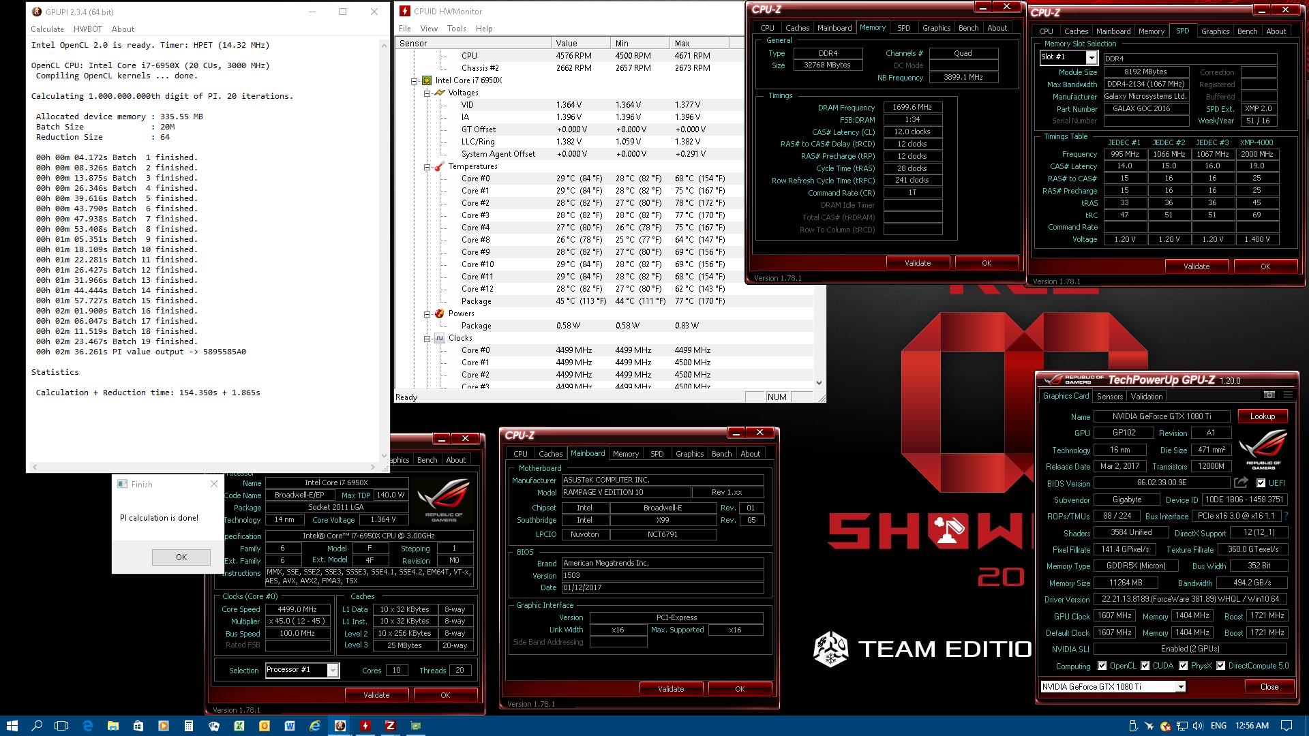Click Validate in the CPU-Z Mainboard window

point(670,689)
